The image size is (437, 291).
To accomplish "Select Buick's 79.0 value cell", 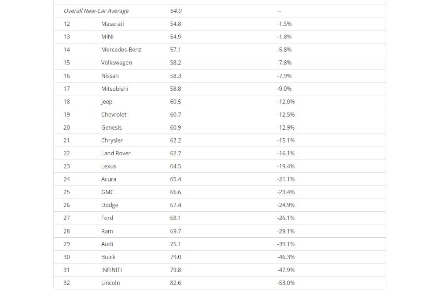I will point(175,257).
